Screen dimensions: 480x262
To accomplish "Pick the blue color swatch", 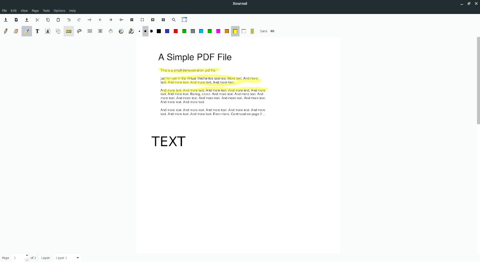I will click(167, 31).
